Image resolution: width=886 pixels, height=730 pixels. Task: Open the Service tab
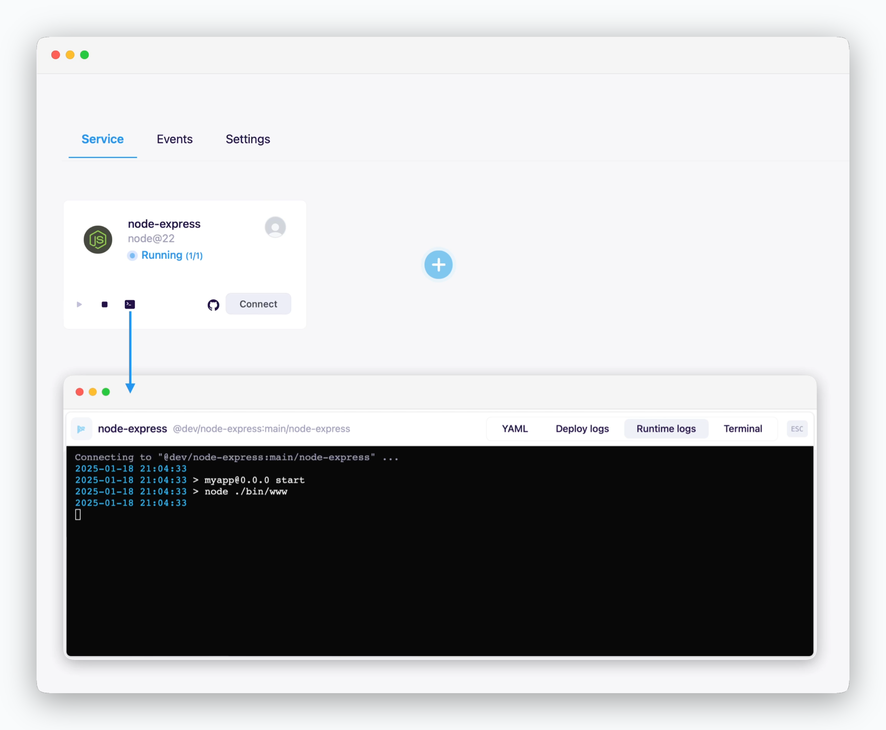pos(102,139)
